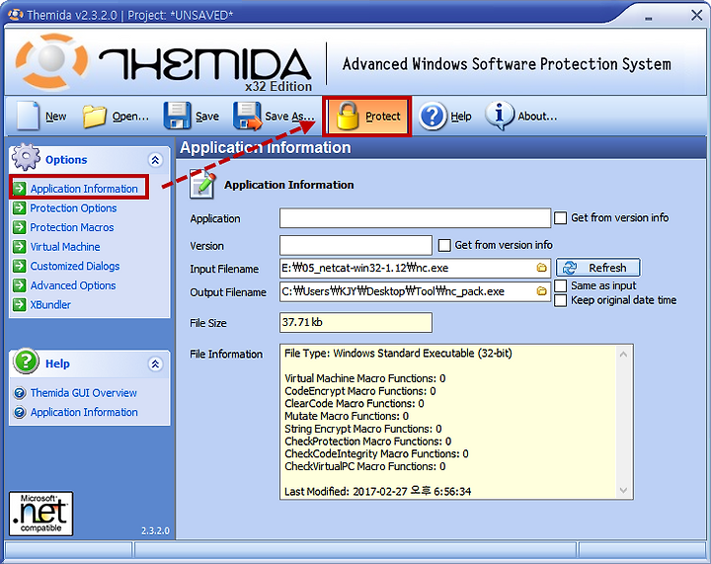711x564 pixels.
Task: Click File Information scrollbar down arrow
Action: click(x=623, y=490)
